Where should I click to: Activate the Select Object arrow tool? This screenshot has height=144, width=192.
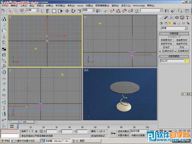click(x=42, y=11)
